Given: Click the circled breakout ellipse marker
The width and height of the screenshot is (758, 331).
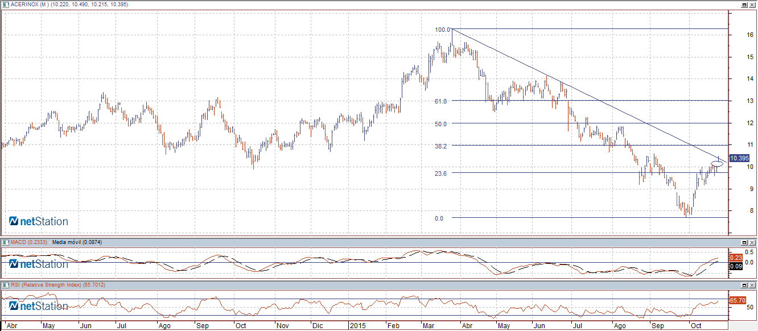Looking at the screenshot, I should 718,164.
